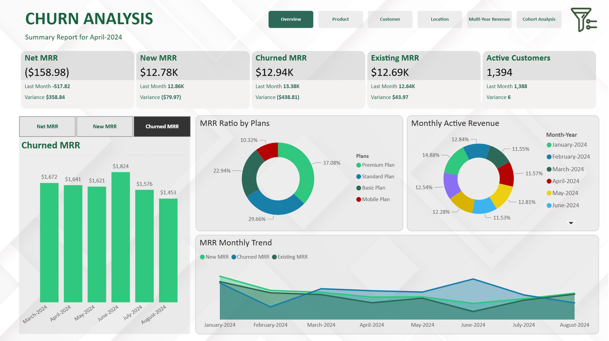Navigate to Multi-Year Revenue page

(x=489, y=19)
